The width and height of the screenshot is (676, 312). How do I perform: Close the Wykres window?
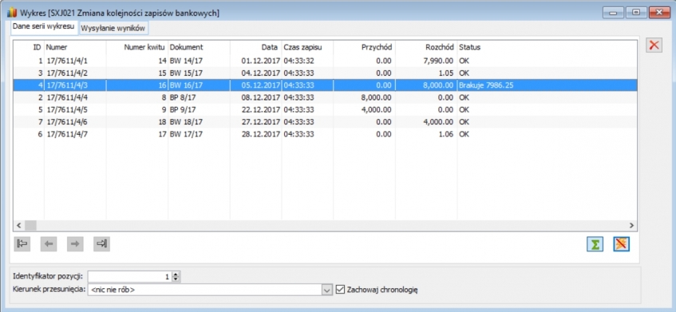coord(658,13)
